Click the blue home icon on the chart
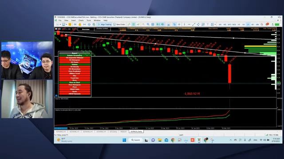The image size is (284, 159). click(x=56, y=95)
